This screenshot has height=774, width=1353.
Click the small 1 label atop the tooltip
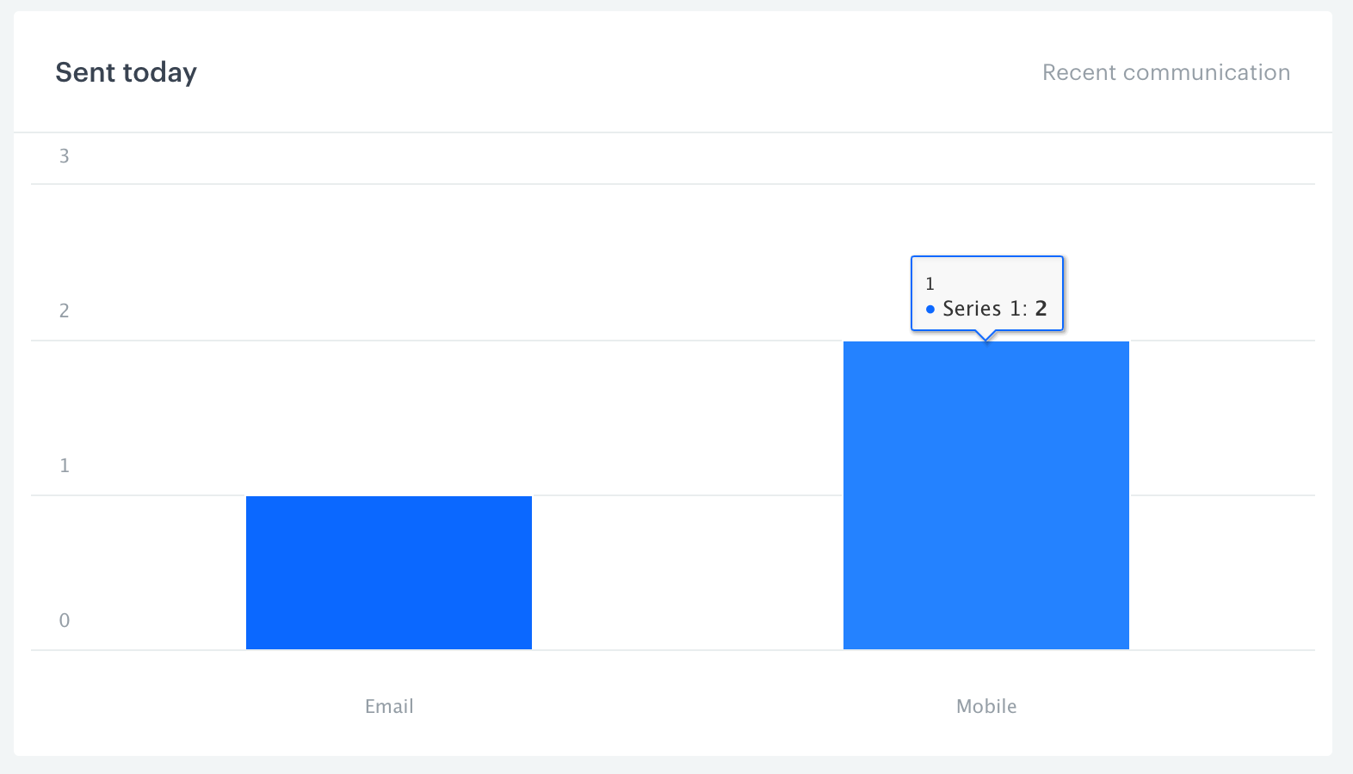(x=930, y=282)
